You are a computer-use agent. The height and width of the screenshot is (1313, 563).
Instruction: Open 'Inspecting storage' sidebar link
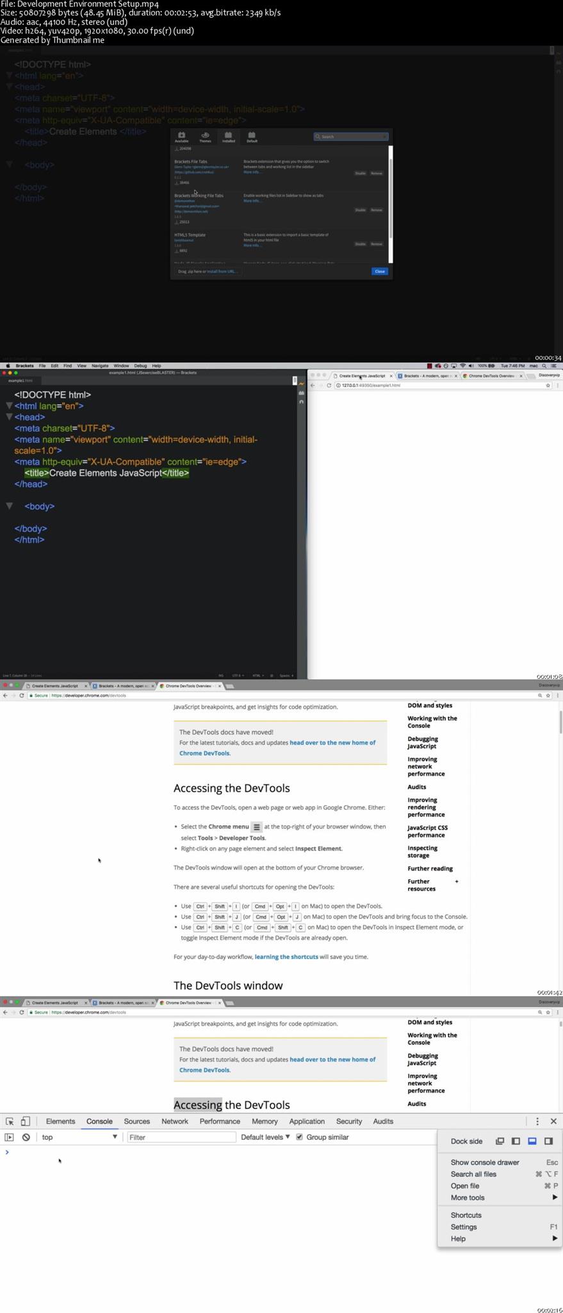tap(423, 851)
